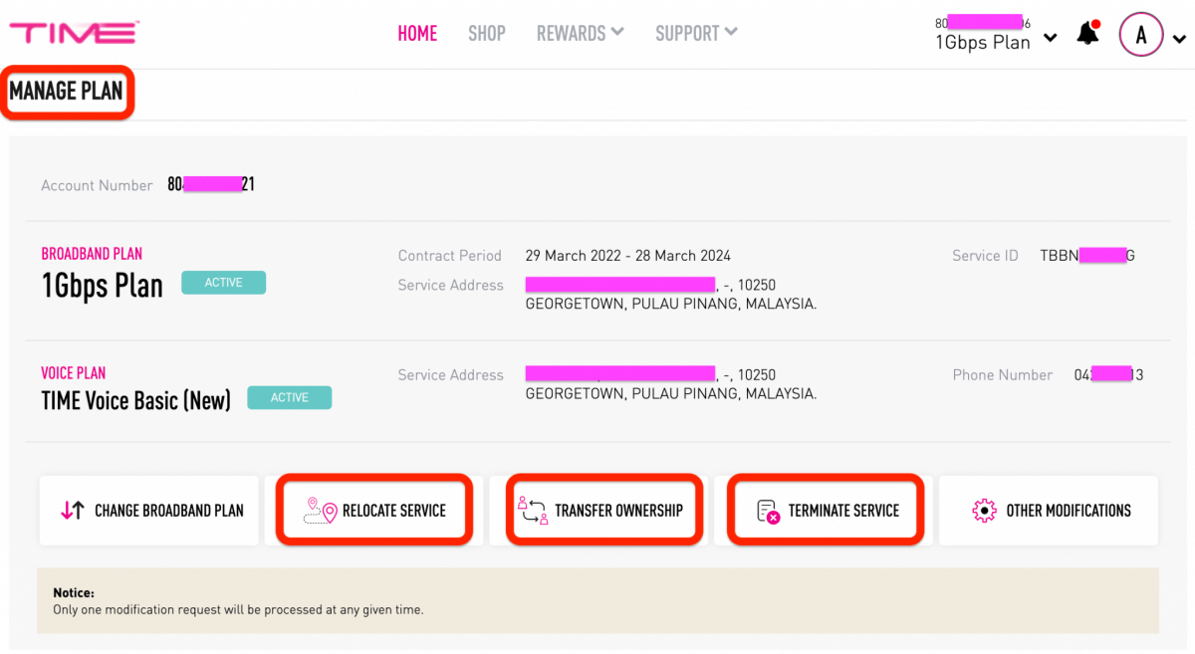Click the Manage Plan heading
This screenshot has width=1195, height=654.
[66, 92]
